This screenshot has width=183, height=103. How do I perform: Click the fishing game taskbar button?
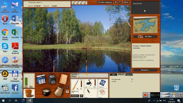pyautogui.click(x=29, y=100)
